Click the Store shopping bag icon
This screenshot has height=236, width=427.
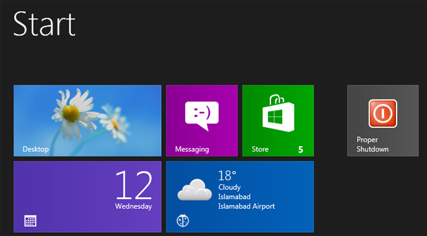(x=278, y=113)
